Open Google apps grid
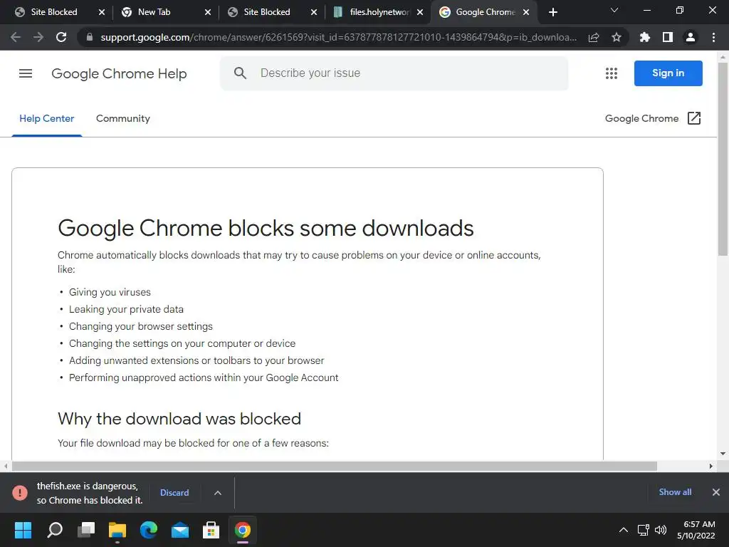The width and height of the screenshot is (729, 547). 612,73
